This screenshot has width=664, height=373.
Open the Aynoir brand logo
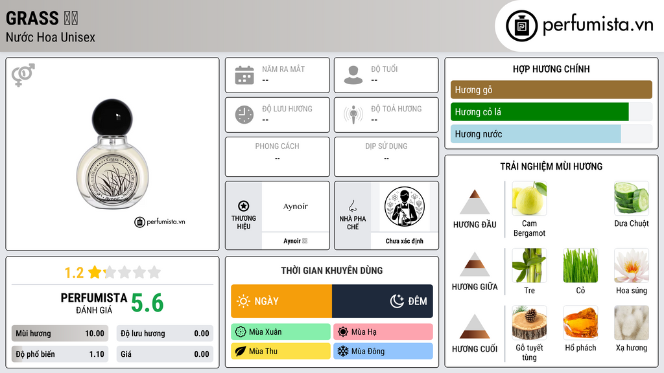296,207
